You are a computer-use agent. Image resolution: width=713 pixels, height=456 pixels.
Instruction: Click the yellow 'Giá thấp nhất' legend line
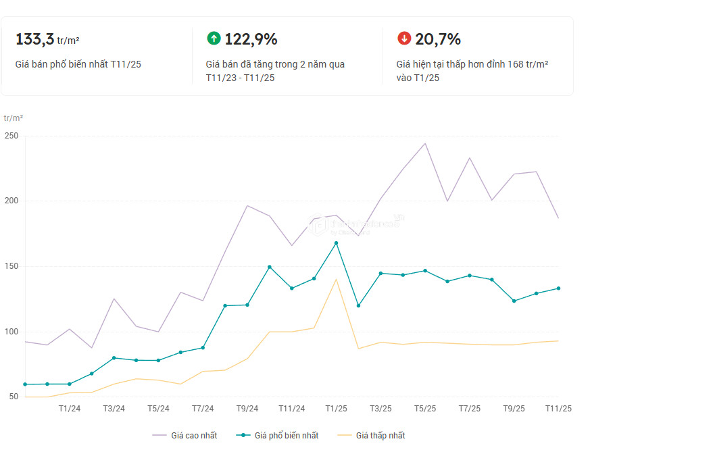point(344,436)
